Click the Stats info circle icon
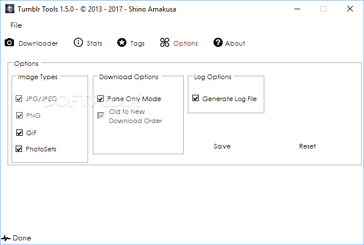Image resolution: width=364 pixels, height=245 pixels. coord(78,43)
